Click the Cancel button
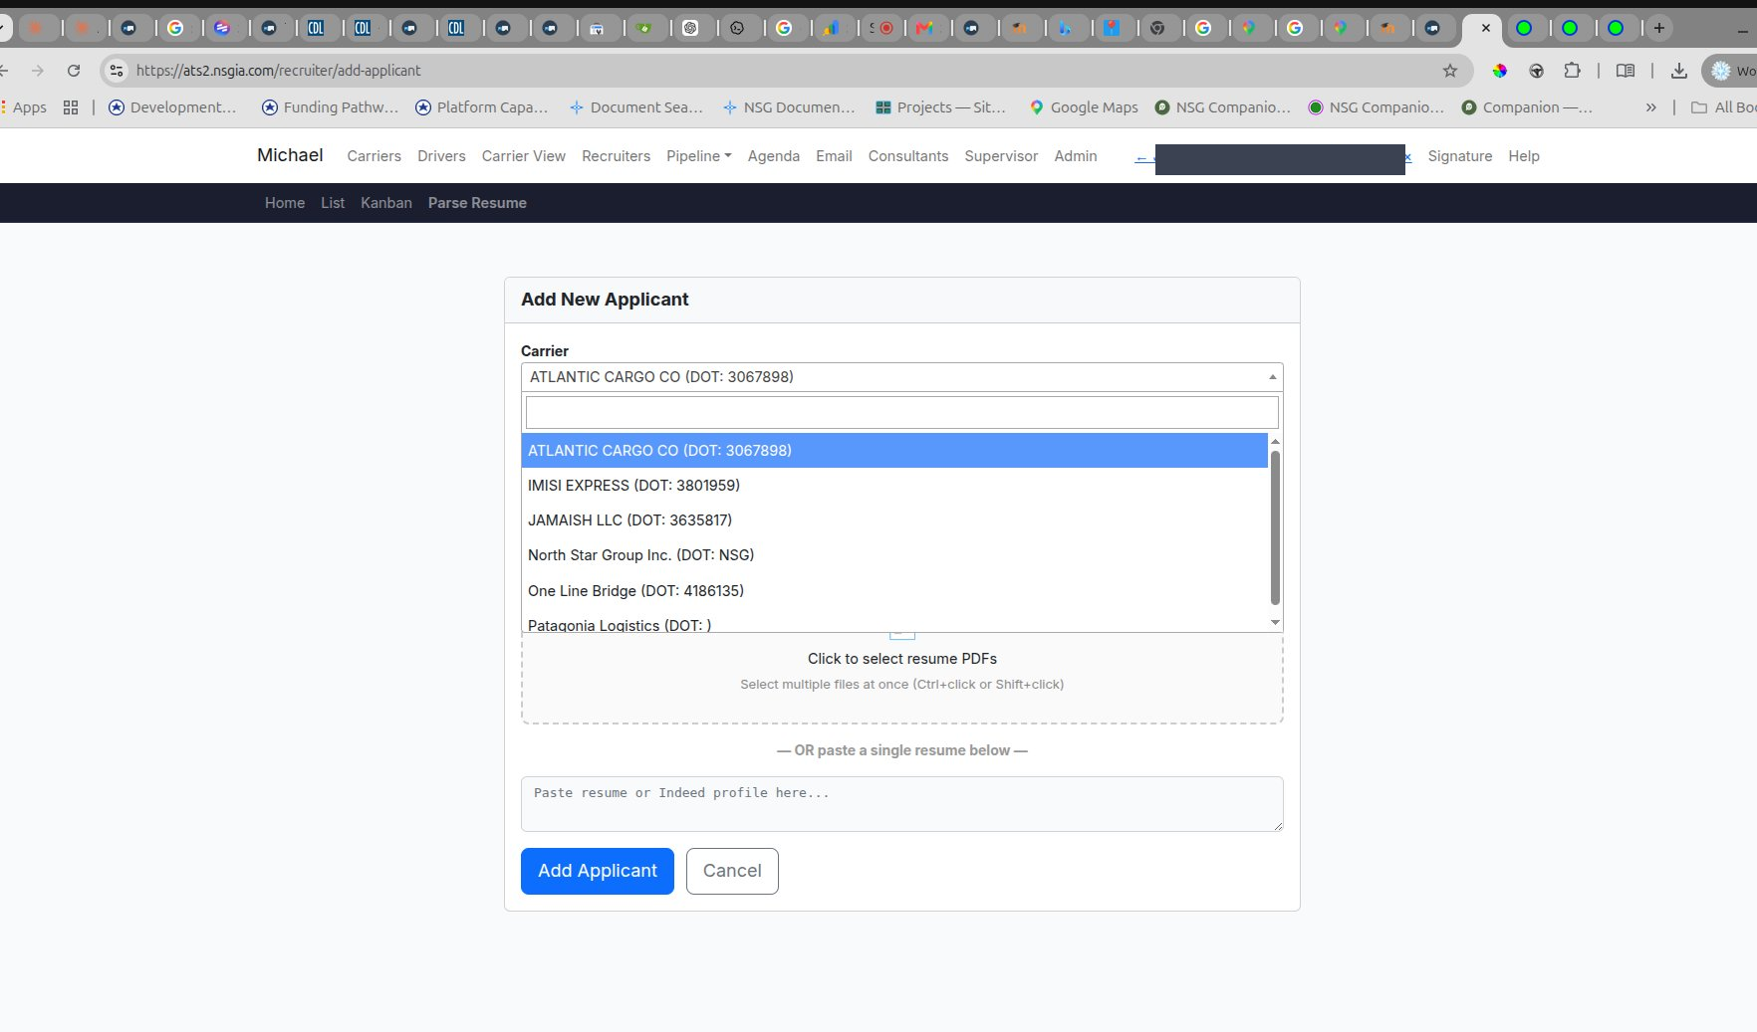Screen dimensions: 1757x1032 pyautogui.click(x=732, y=871)
